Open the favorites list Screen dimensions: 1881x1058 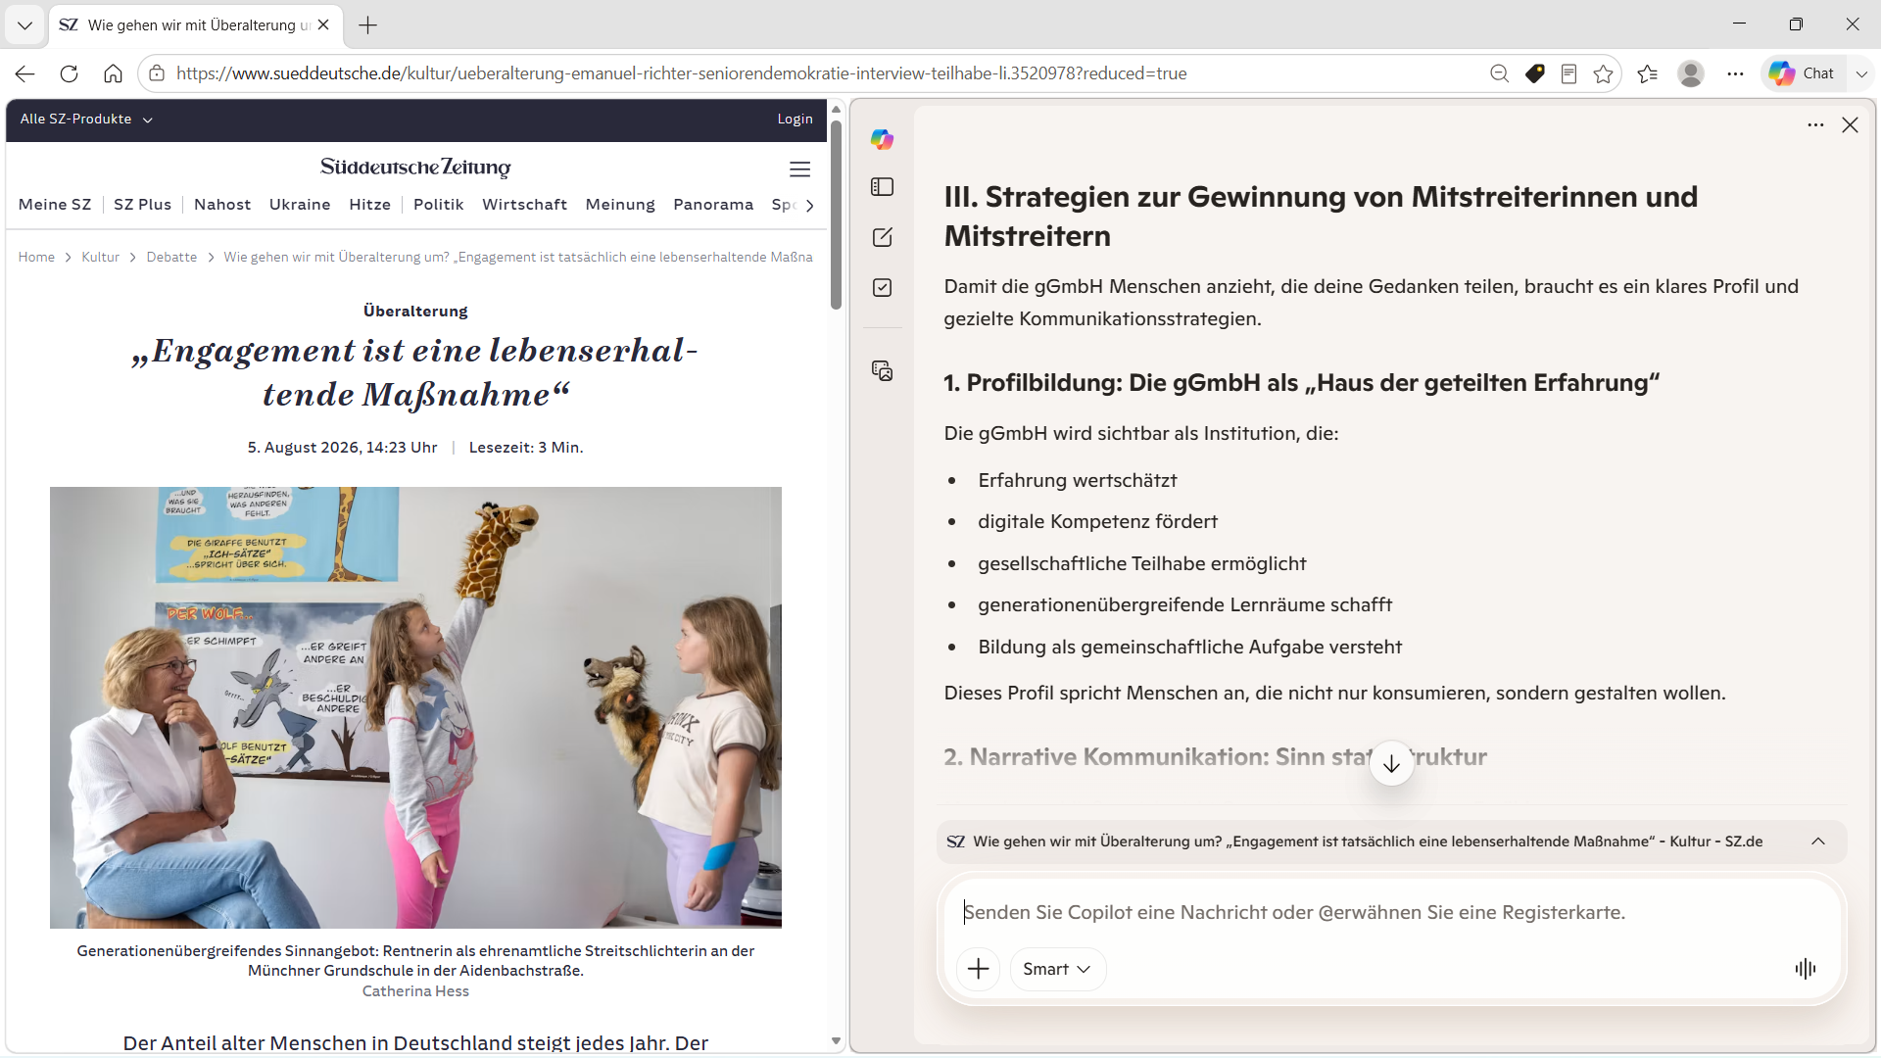click(1648, 73)
